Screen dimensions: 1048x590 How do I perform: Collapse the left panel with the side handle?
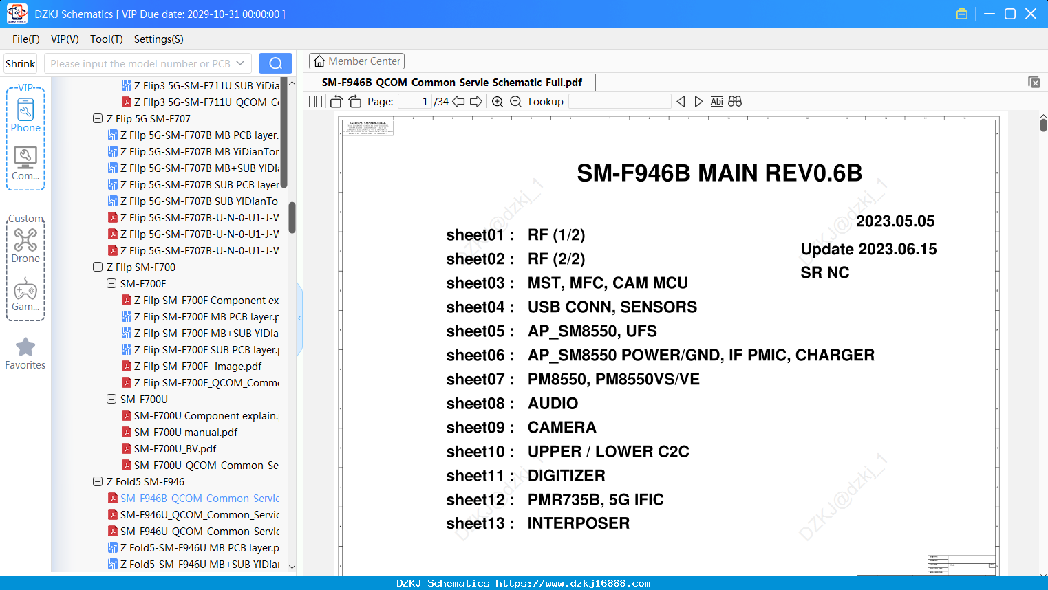(299, 318)
